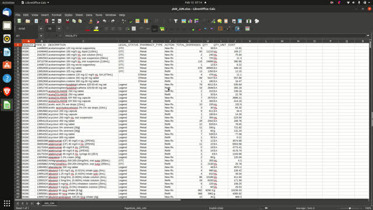Click the English (USA) language status entry

coord(216,208)
